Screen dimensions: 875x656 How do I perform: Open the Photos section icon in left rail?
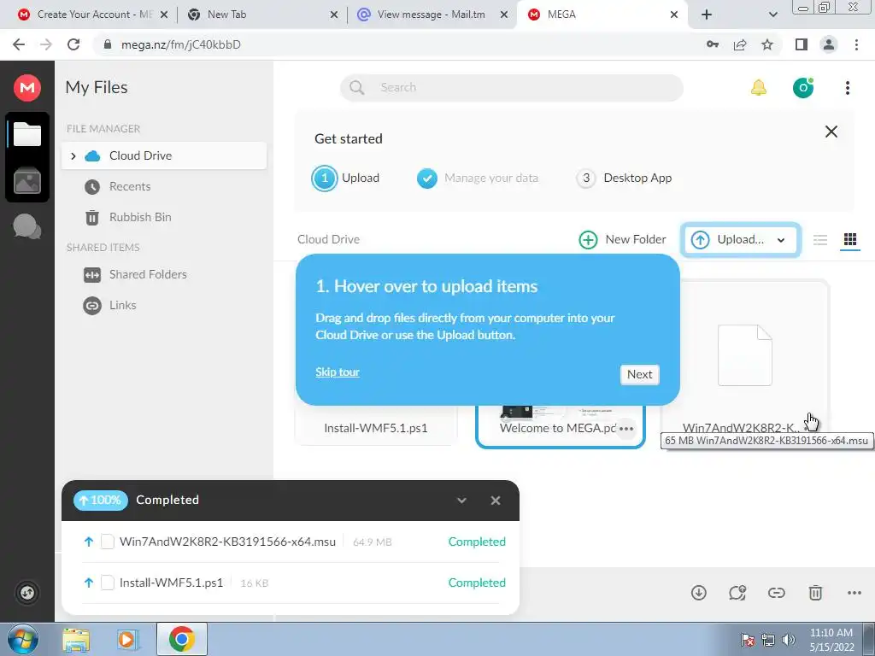point(26,181)
